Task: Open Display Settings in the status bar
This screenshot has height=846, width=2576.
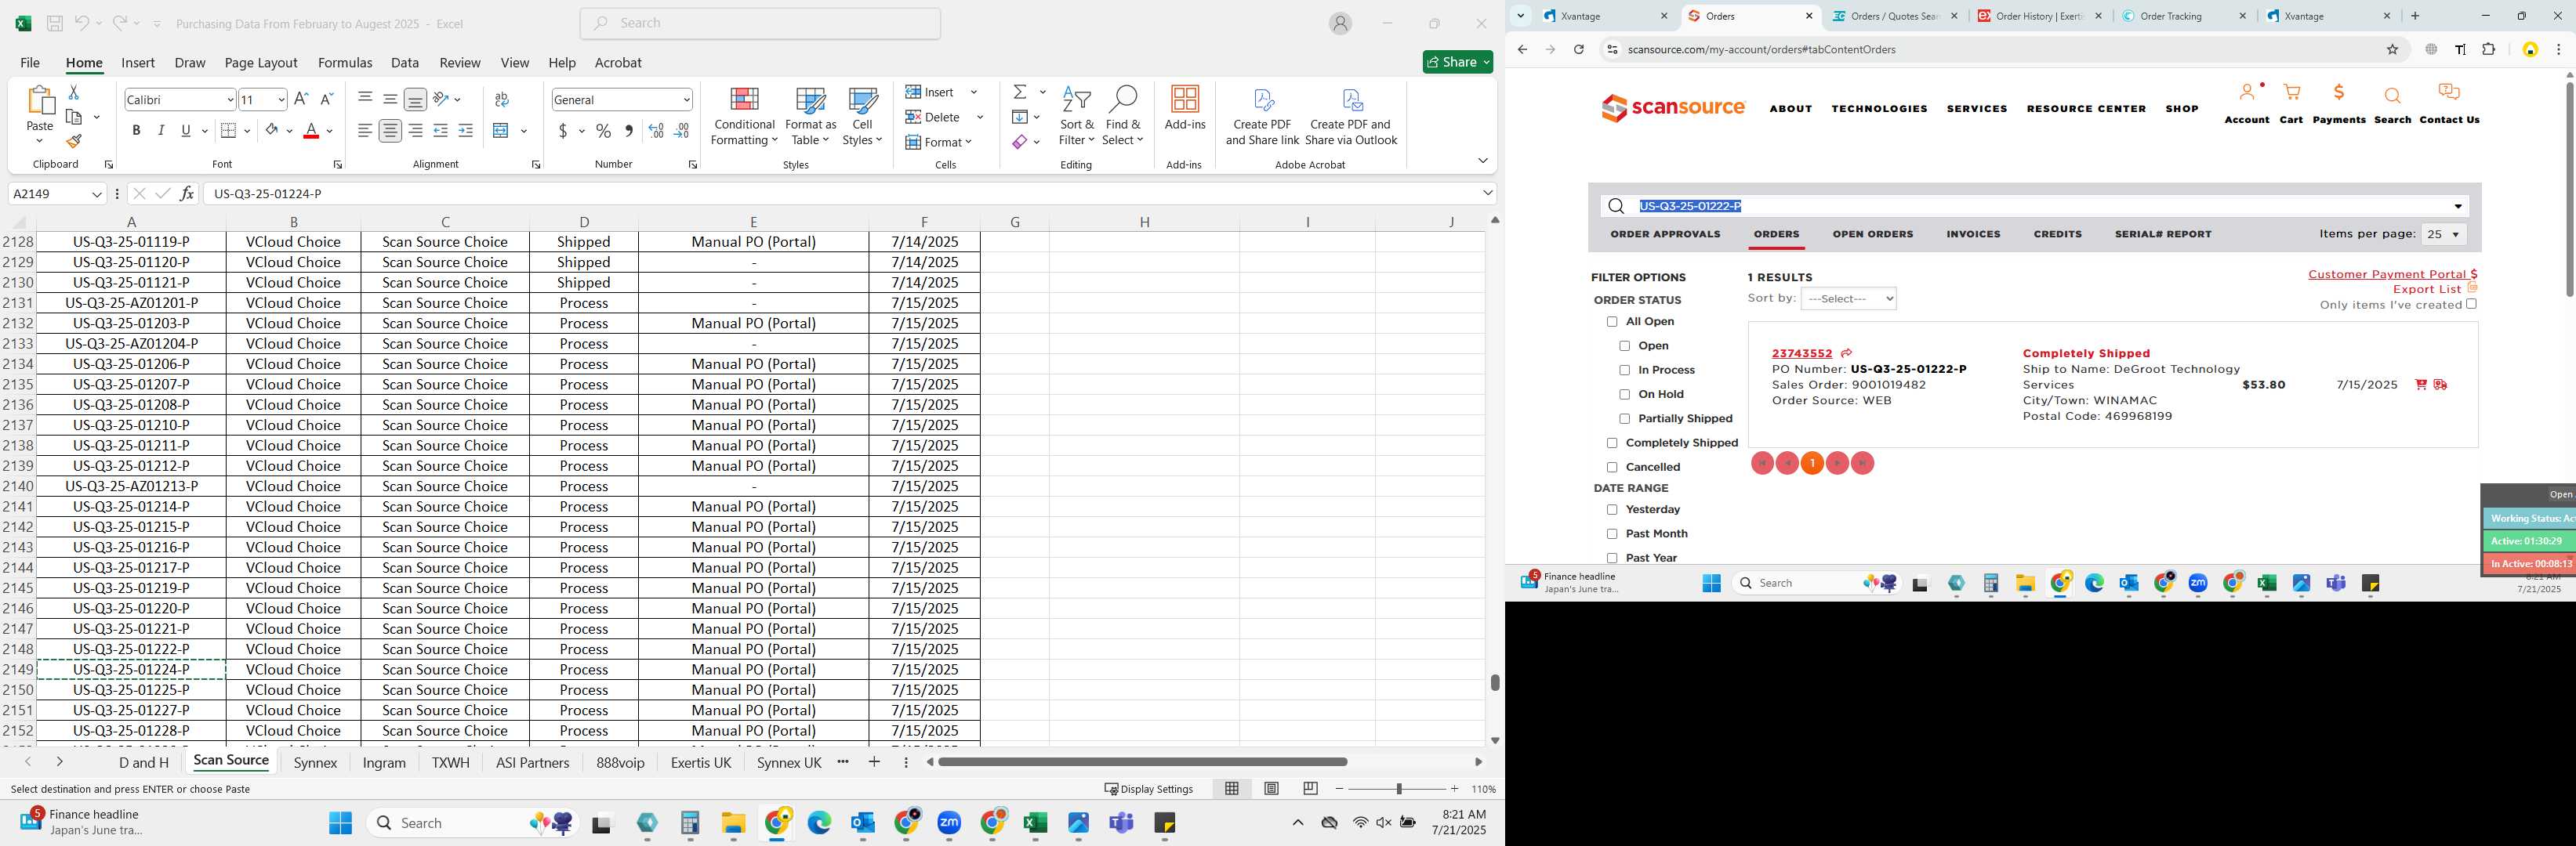Action: (x=1149, y=789)
